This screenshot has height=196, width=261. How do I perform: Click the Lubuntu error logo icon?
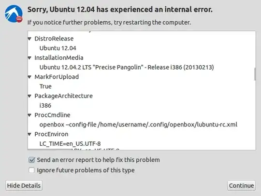pyautogui.click(x=14, y=14)
